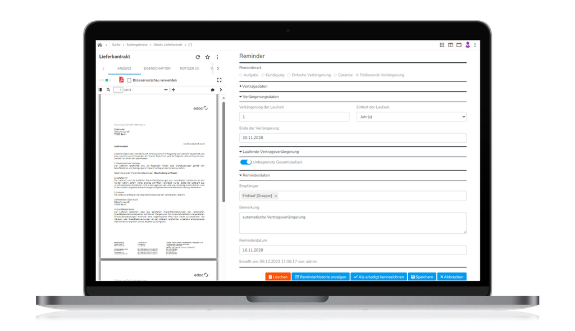The width and height of the screenshot is (575, 331).
Task: Open comments speech bubble icon
Action: click(213, 89)
